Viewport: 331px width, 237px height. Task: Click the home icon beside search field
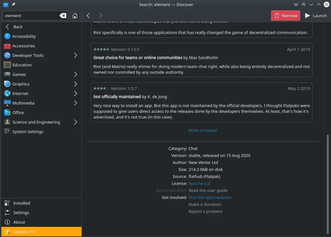coord(75,15)
